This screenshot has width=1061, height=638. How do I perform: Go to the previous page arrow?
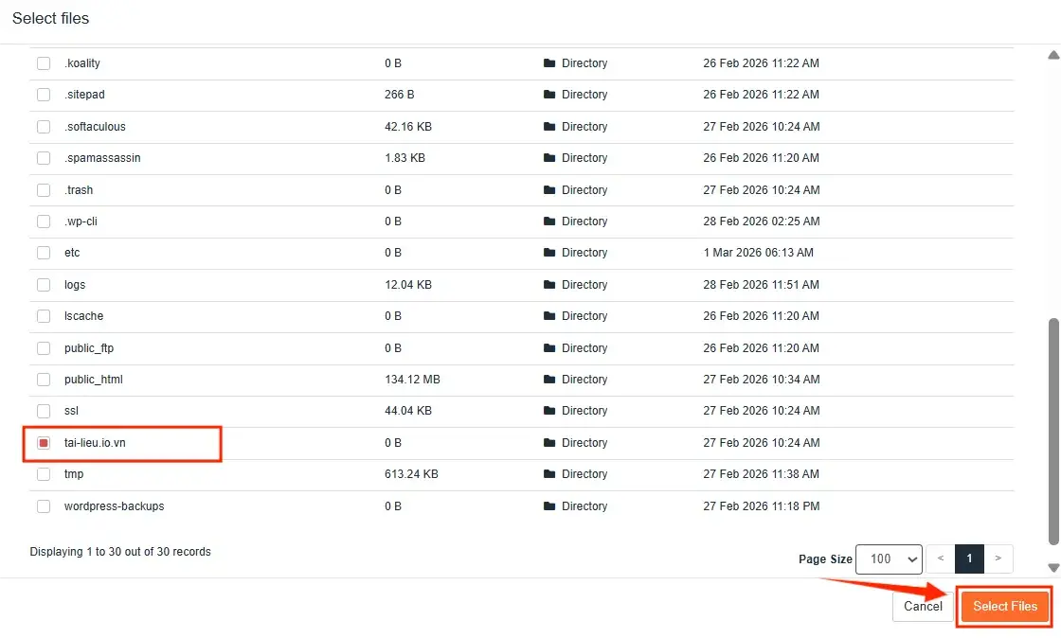[x=940, y=558]
